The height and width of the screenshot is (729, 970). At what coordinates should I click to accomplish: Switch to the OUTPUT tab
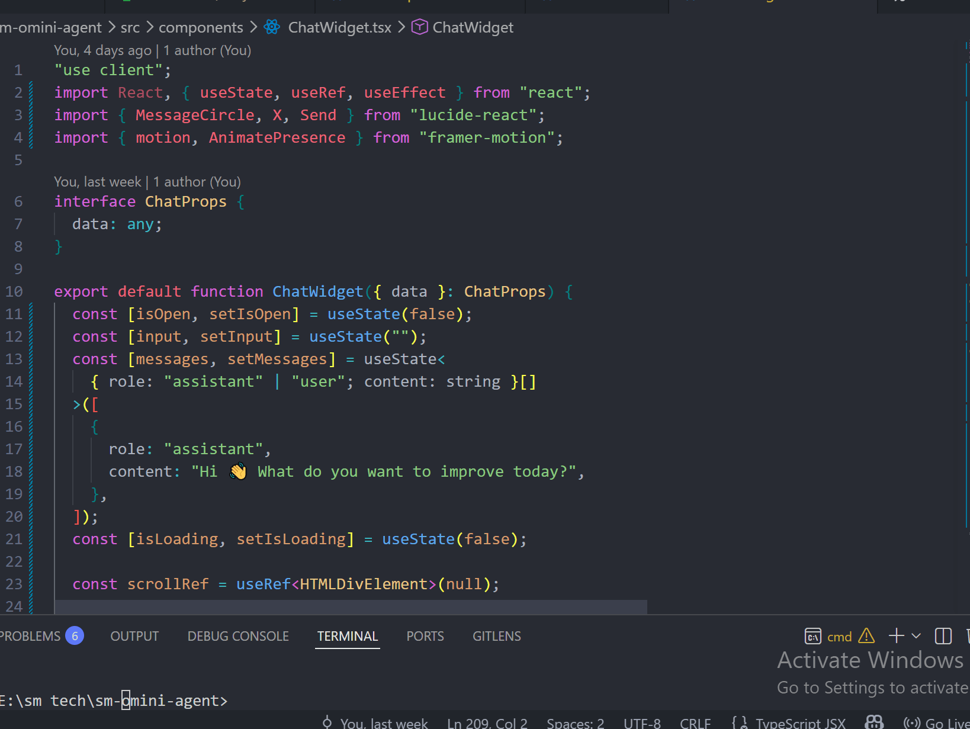click(134, 636)
